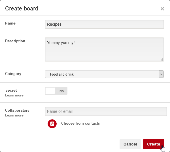Click the Name label
This screenshot has height=152, width=170.
pos(10,23)
